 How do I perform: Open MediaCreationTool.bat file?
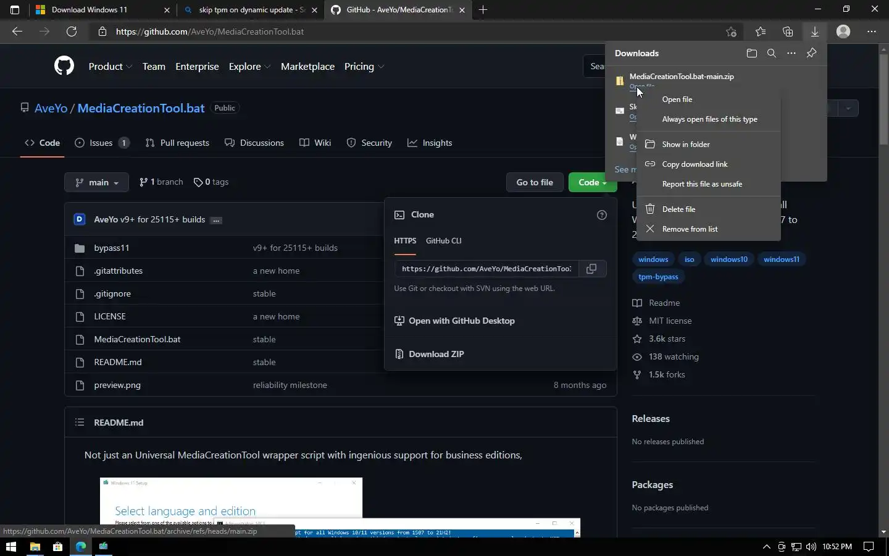137,339
